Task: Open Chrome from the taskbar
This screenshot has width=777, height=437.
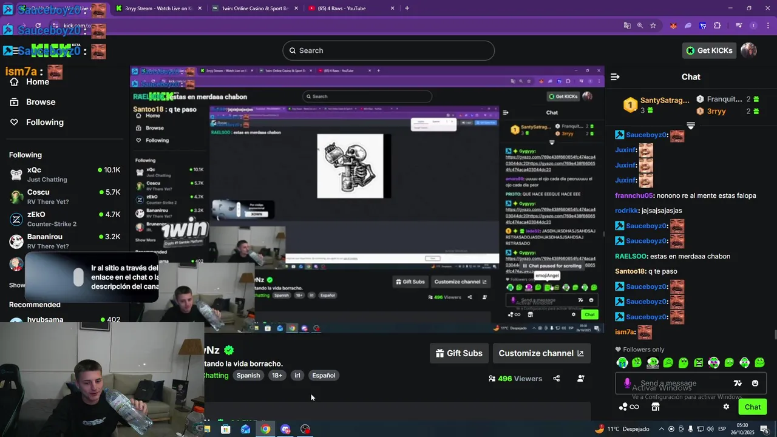Action: point(265,429)
